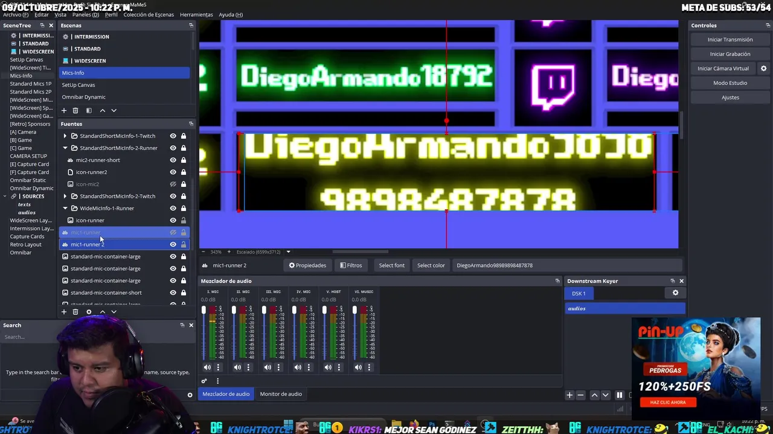
Task: Expand StandardShortMicInfo-1-Twitch group
Action: click(65, 136)
